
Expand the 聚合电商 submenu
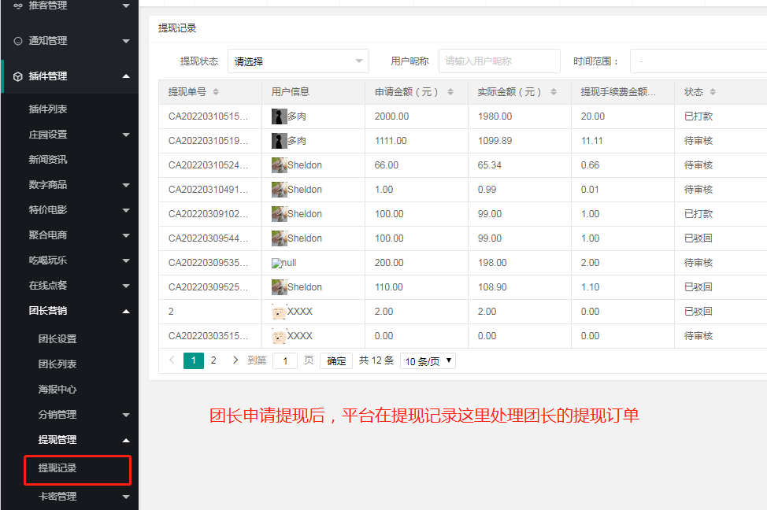(x=126, y=235)
